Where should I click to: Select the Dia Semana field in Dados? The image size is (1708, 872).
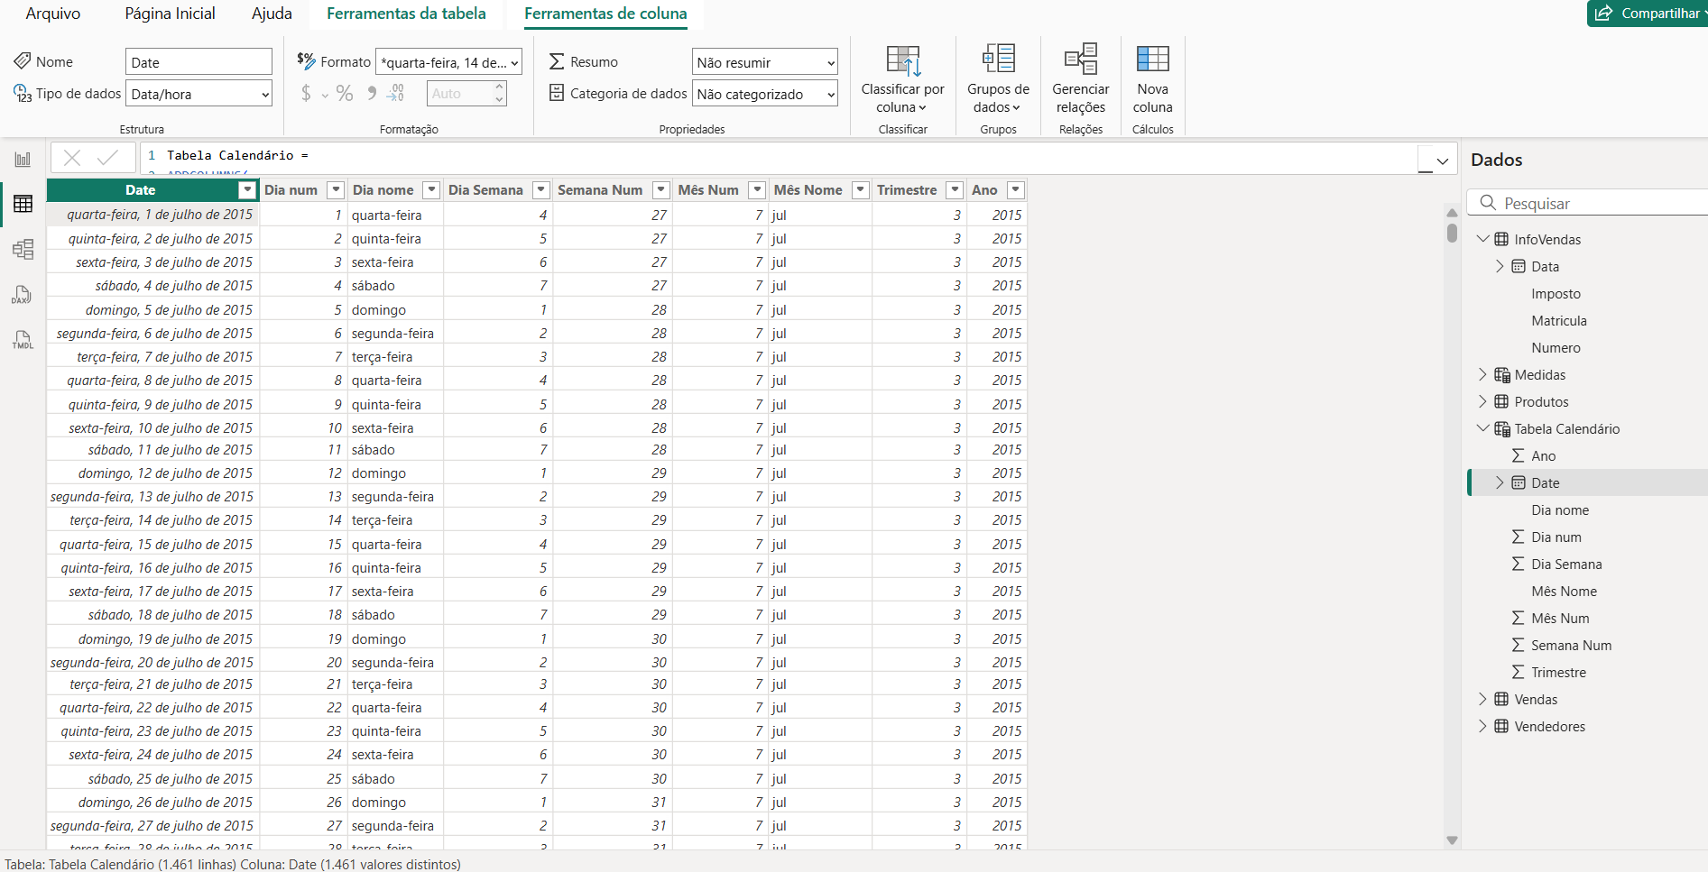1566,565
